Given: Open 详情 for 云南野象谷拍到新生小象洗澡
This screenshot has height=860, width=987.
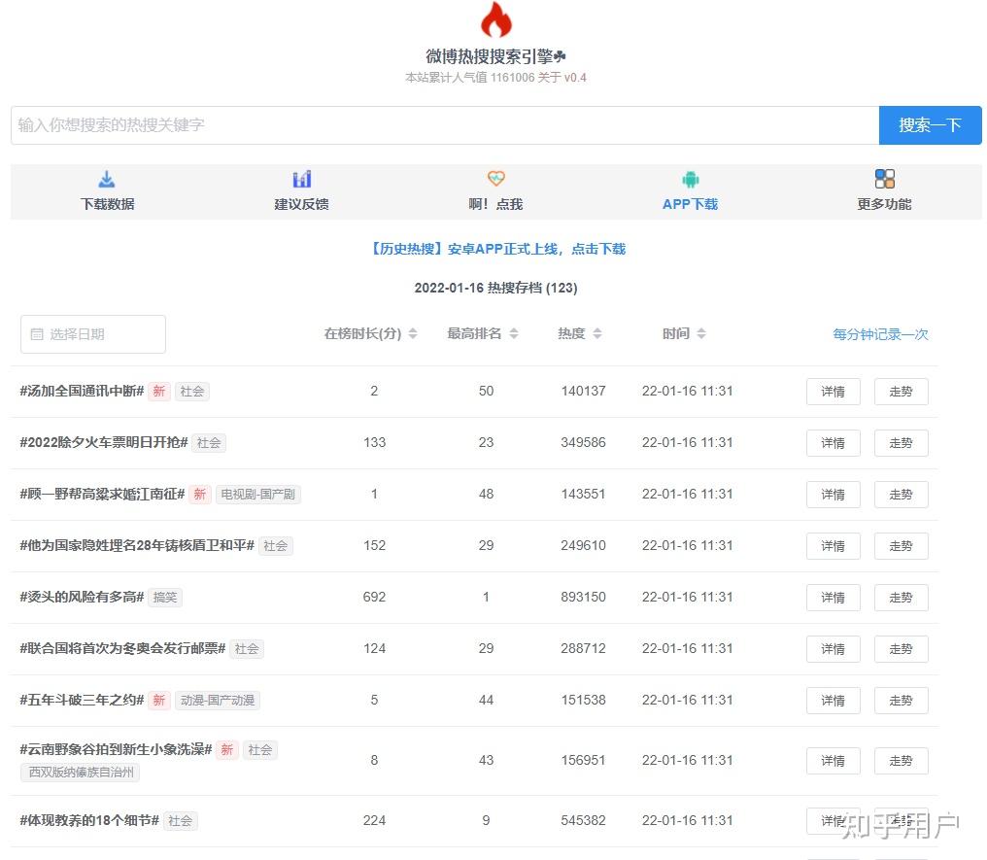Looking at the screenshot, I should click(x=833, y=761).
